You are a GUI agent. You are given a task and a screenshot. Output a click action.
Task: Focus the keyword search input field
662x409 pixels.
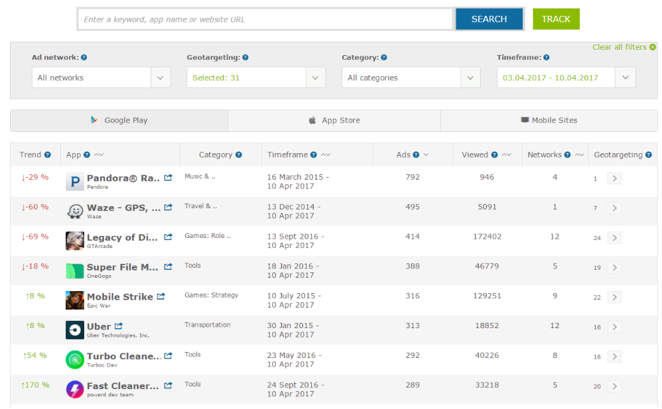[265, 19]
